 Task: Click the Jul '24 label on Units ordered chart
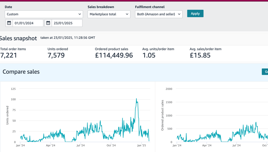pos(80,145)
